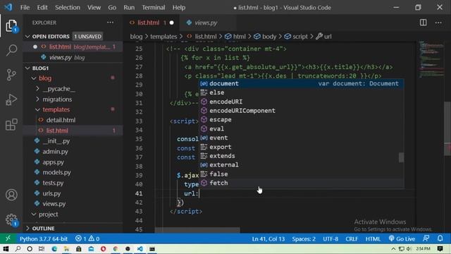Collapse the templates folder
Screen dimensions: 451x254
(x=37, y=109)
